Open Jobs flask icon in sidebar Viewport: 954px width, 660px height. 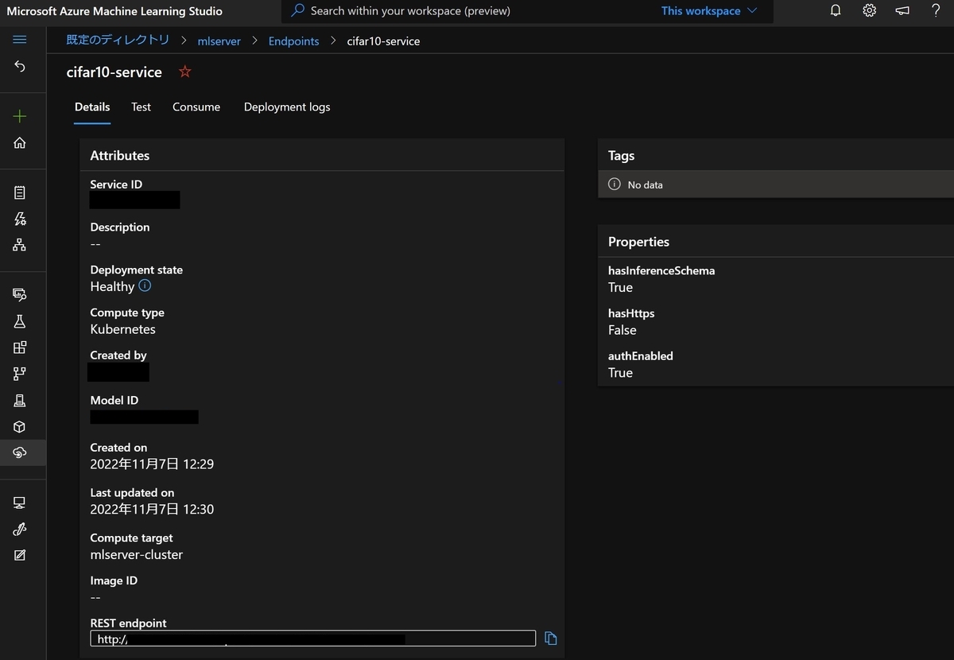point(20,321)
